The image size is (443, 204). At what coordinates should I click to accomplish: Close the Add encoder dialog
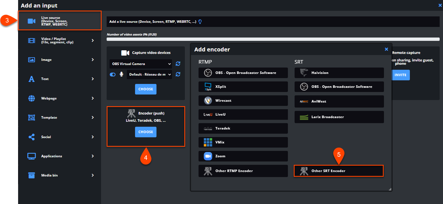tap(386, 49)
